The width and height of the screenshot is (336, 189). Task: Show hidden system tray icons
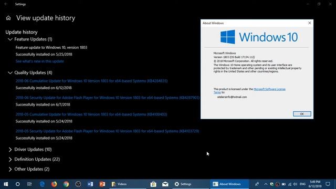tap(266, 184)
